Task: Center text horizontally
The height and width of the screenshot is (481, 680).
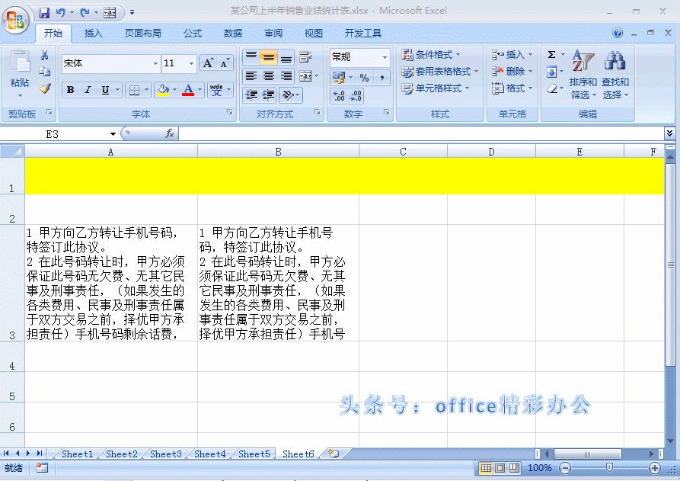Action: [269, 76]
